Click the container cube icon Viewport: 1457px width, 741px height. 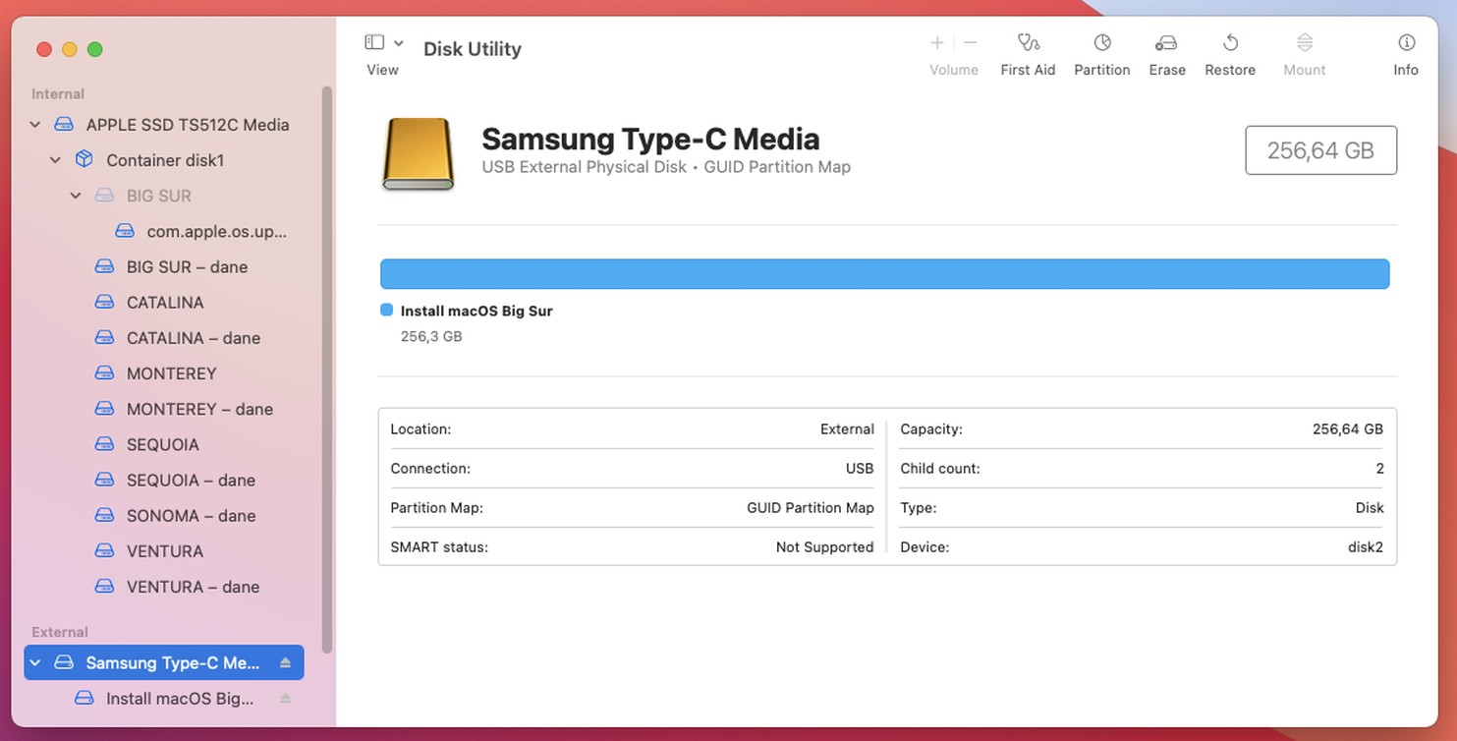[x=84, y=159]
